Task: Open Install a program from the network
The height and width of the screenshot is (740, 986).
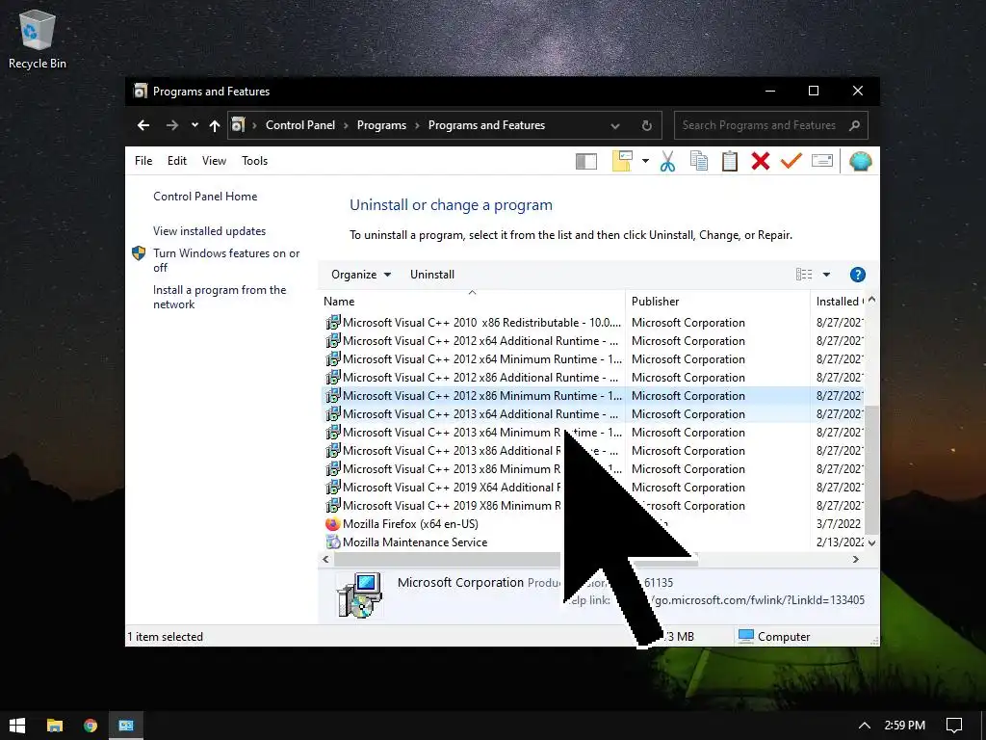Action: [220, 297]
